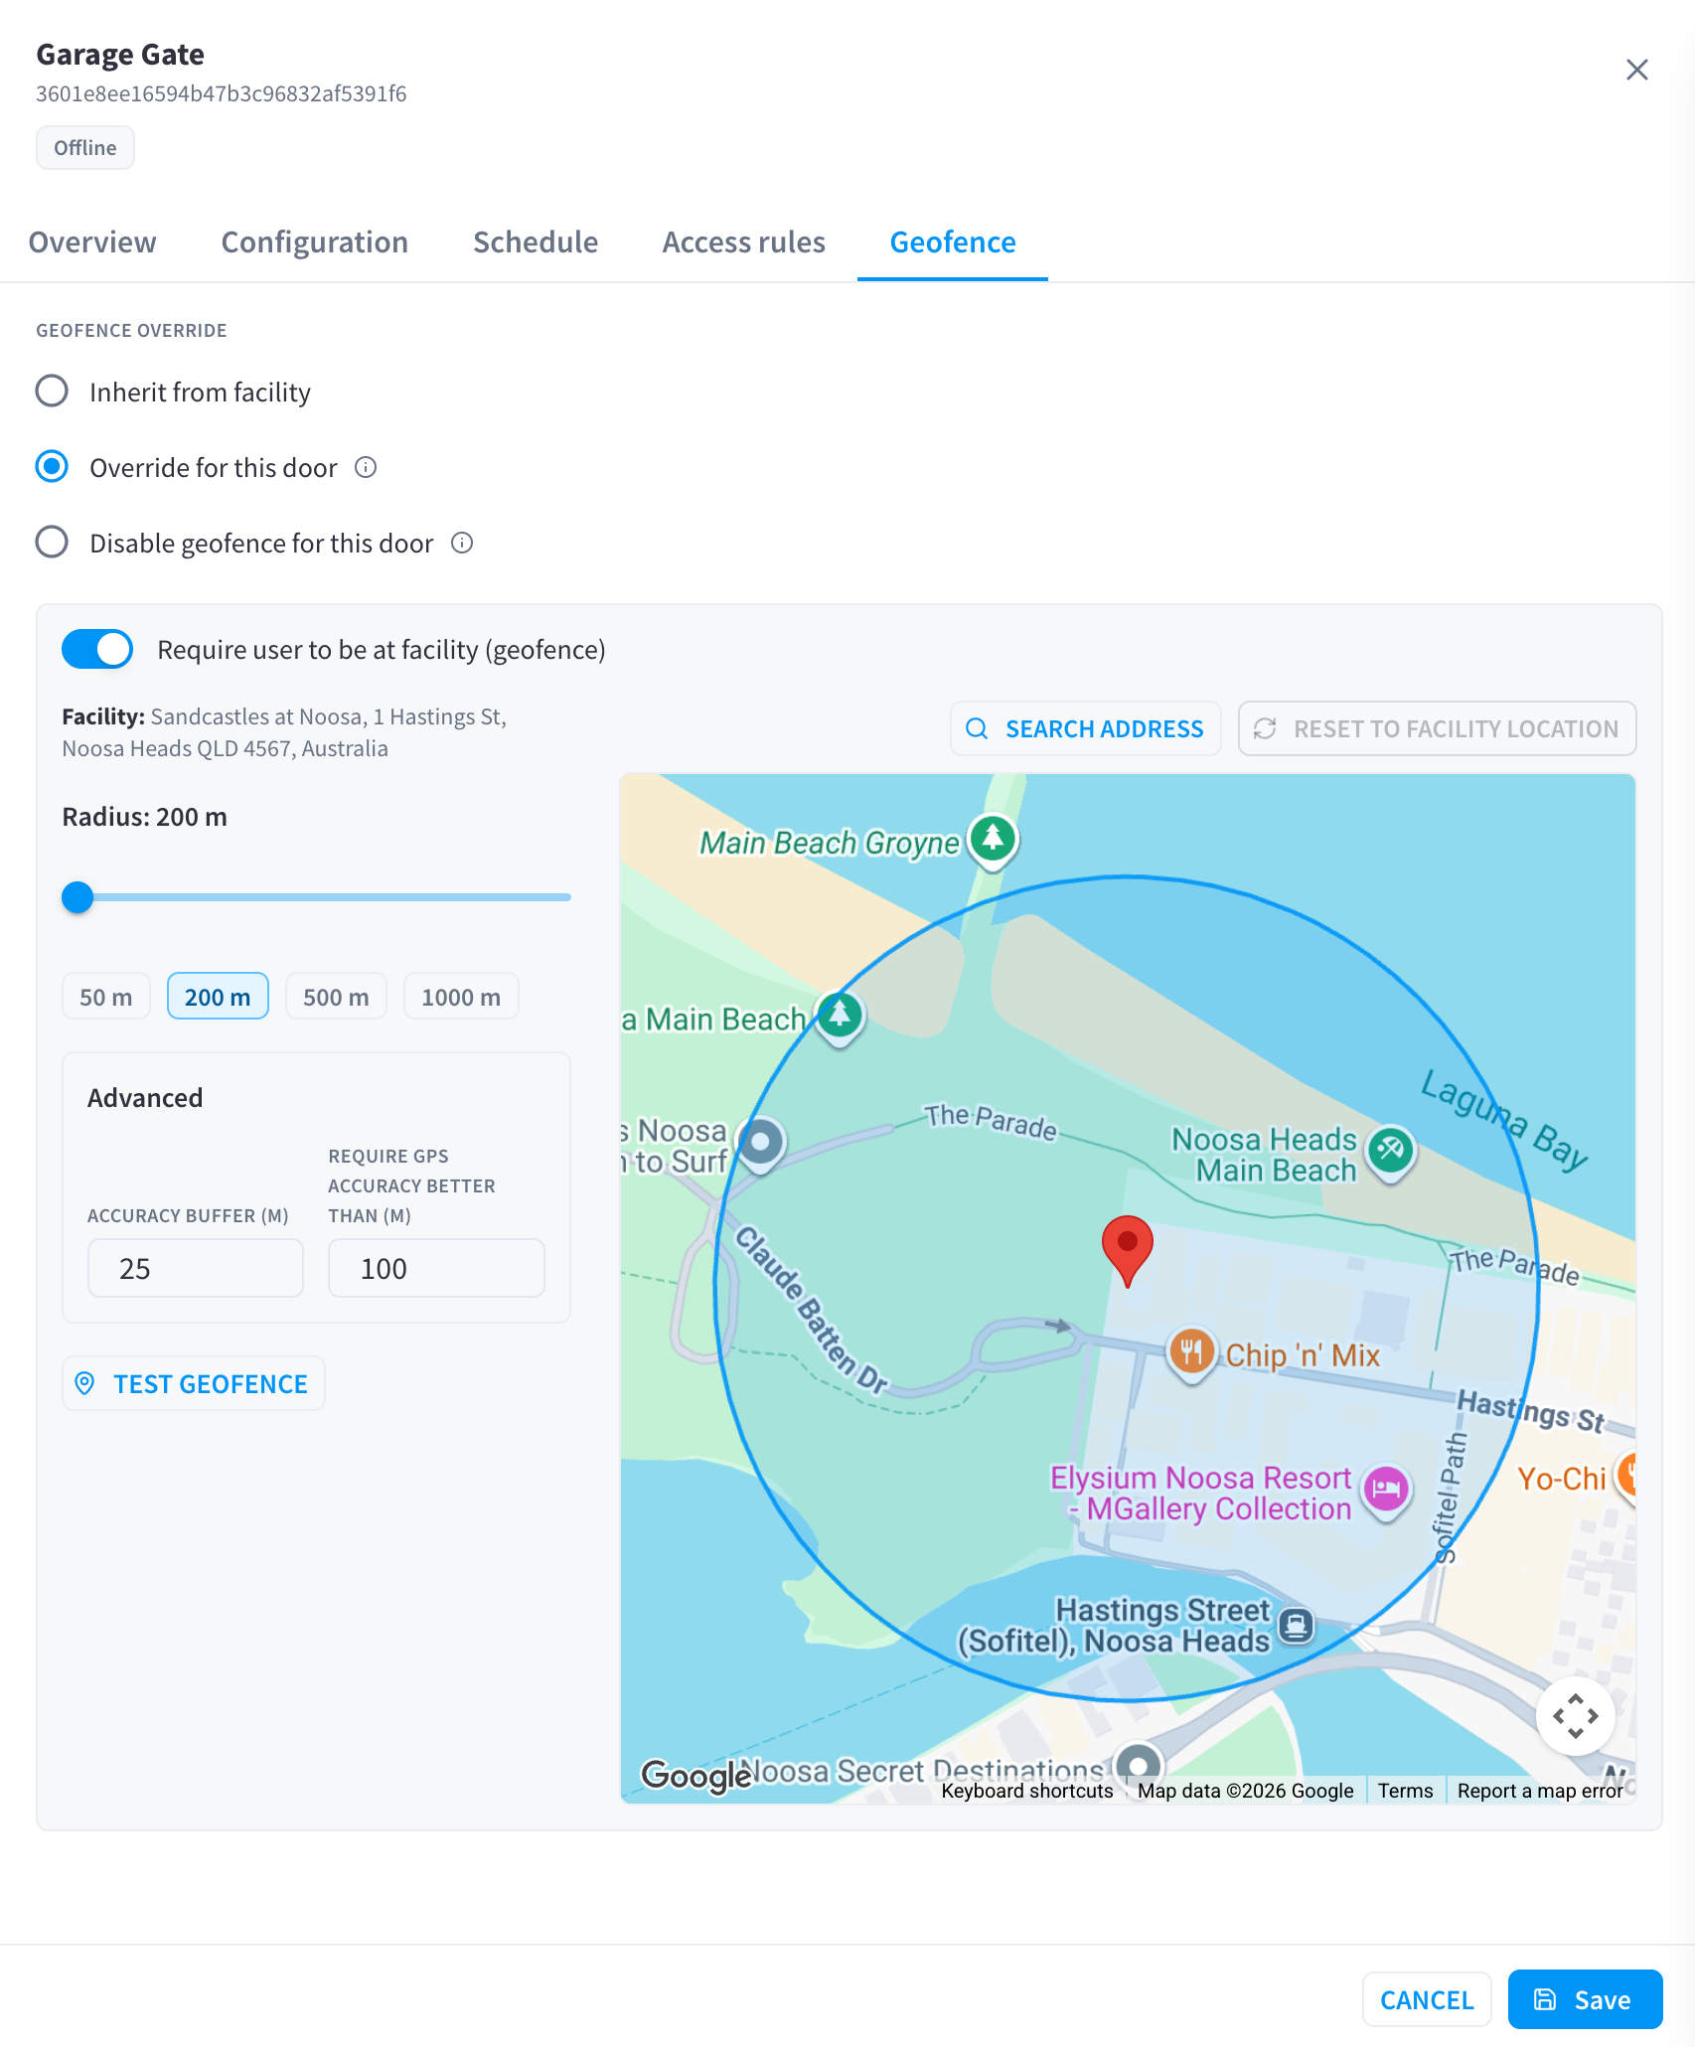The width and height of the screenshot is (1695, 2047).
Task: Select Override for this door radio
Action: coord(52,467)
